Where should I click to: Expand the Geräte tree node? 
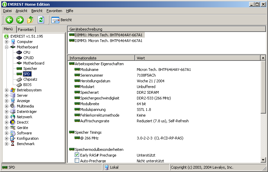pos(6,128)
